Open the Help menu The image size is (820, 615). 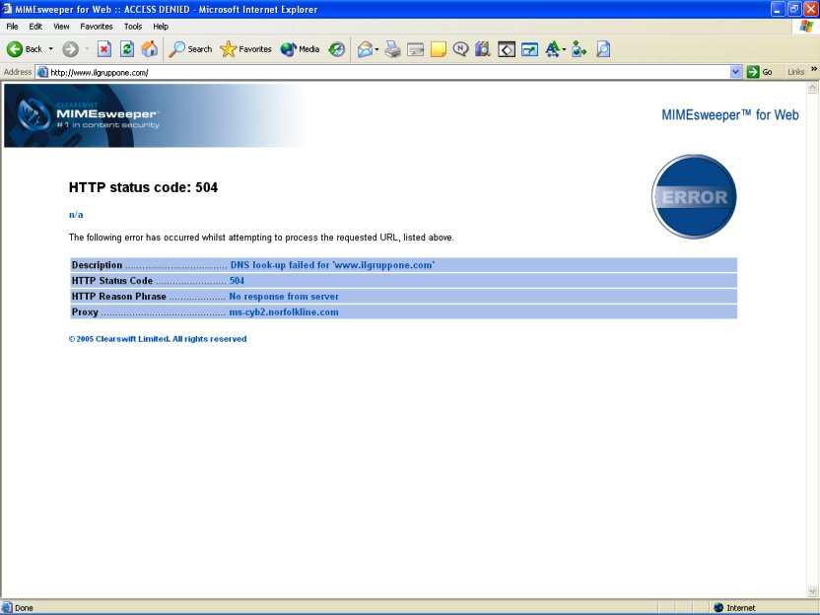161,27
